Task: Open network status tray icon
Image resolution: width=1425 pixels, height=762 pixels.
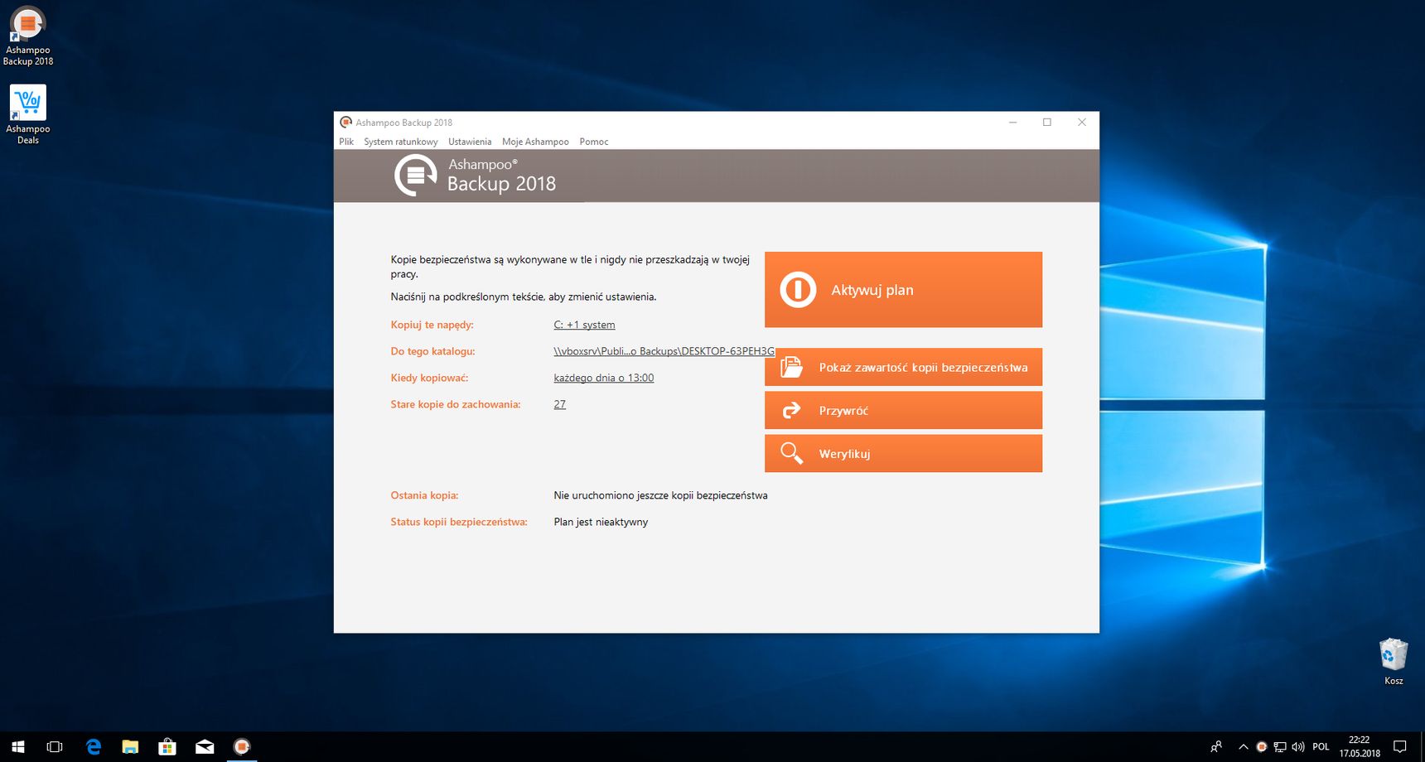Action: pos(1280,746)
